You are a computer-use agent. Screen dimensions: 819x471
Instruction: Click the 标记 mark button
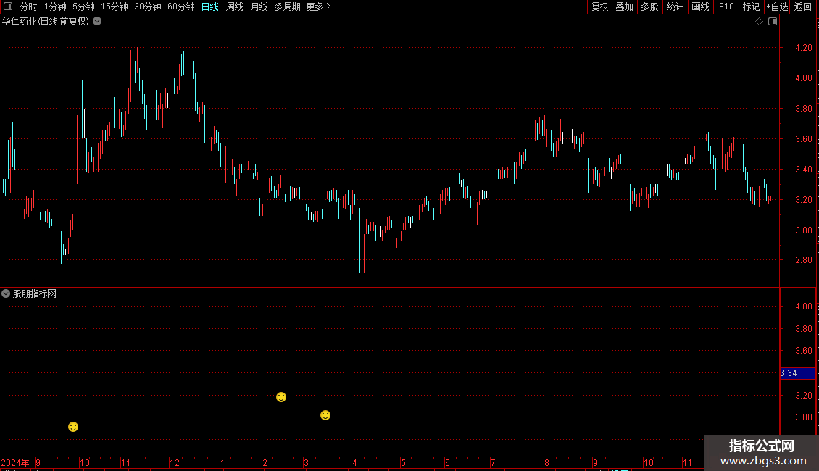click(x=751, y=7)
